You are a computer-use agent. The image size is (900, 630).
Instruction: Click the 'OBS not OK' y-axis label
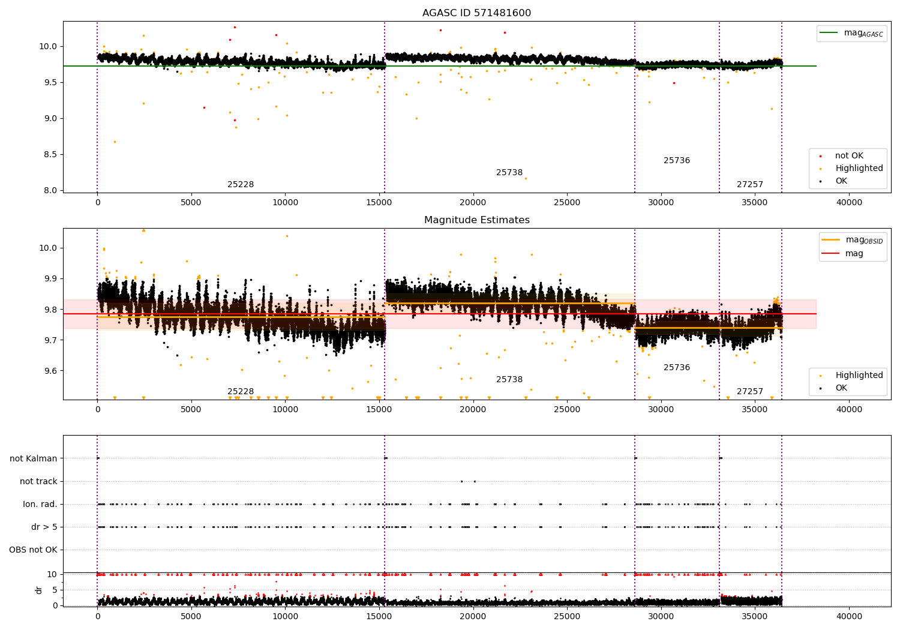pos(33,550)
